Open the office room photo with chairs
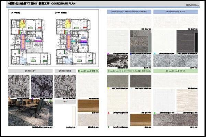Screen dimensions: 206x137 (x=30, y=113)
